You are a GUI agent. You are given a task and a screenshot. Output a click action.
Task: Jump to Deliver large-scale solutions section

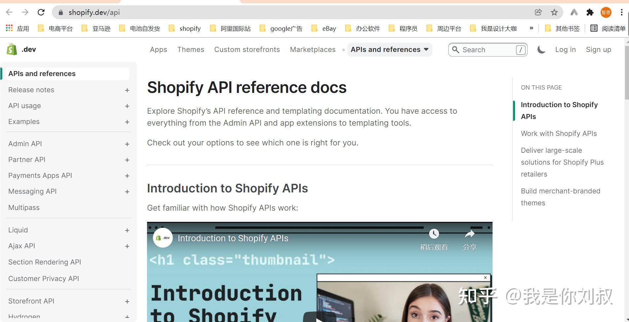(562, 162)
